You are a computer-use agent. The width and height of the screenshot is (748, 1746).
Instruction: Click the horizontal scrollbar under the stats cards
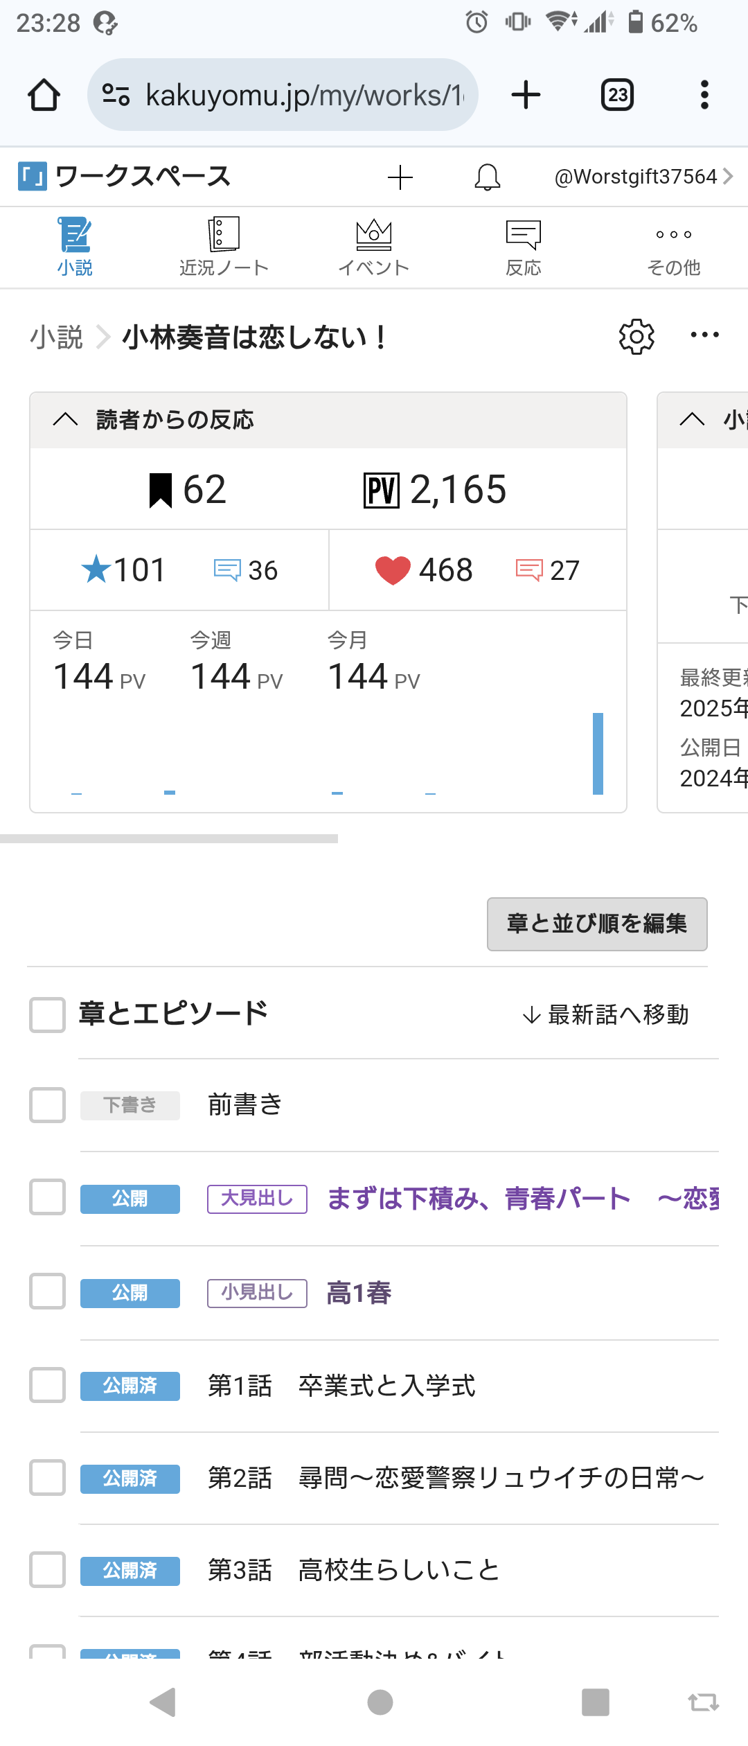tap(169, 838)
